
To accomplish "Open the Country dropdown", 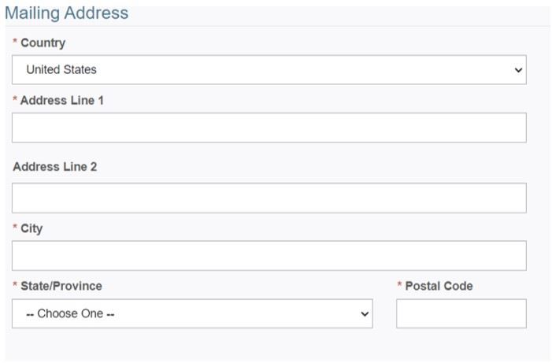I will tap(269, 70).
